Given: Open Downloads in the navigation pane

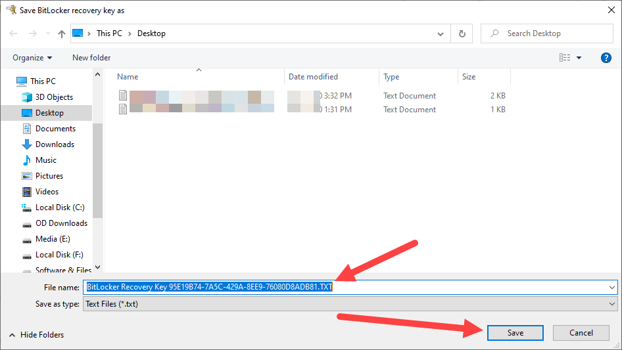Looking at the screenshot, I should pos(55,144).
